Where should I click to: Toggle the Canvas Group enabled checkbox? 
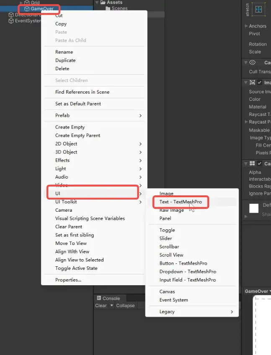pos(260,163)
